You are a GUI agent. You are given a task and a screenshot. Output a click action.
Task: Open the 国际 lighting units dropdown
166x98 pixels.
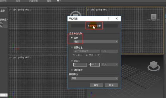click(94, 78)
